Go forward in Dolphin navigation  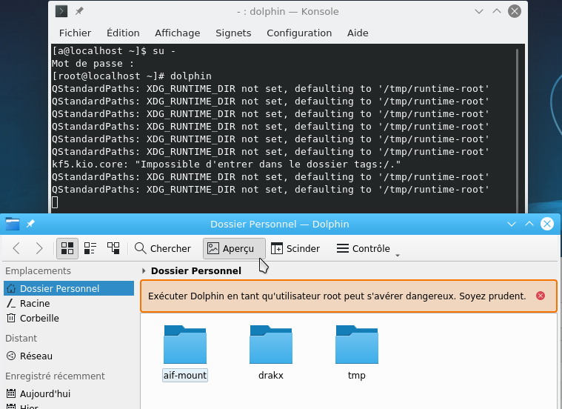click(x=39, y=248)
